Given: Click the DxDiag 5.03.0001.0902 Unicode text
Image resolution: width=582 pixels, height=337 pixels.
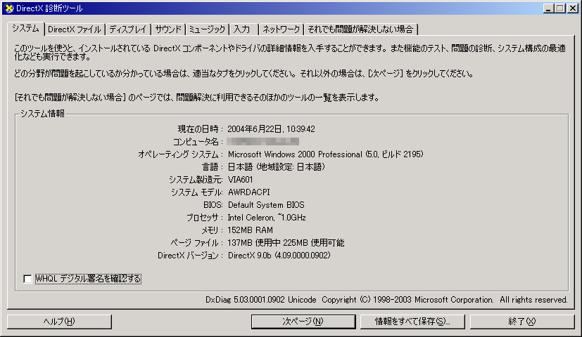Looking at the screenshot, I should [x=261, y=300].
